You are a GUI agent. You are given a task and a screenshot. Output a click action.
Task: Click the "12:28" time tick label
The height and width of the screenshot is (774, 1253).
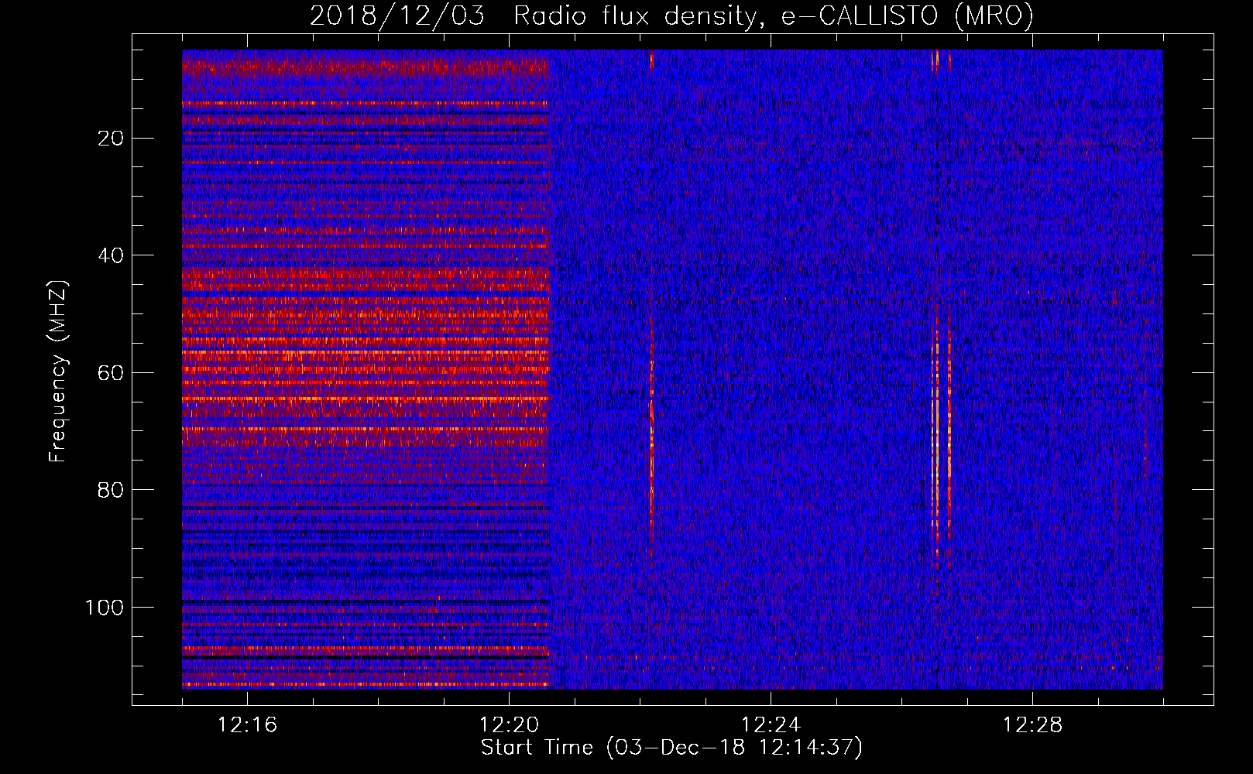click(1032, 725)
